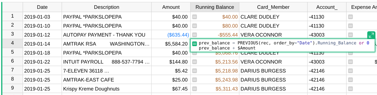Viewport: 377px width, 95px height.
Task: Click the -41130 account cell in row 2
Action: pos(327,26)
